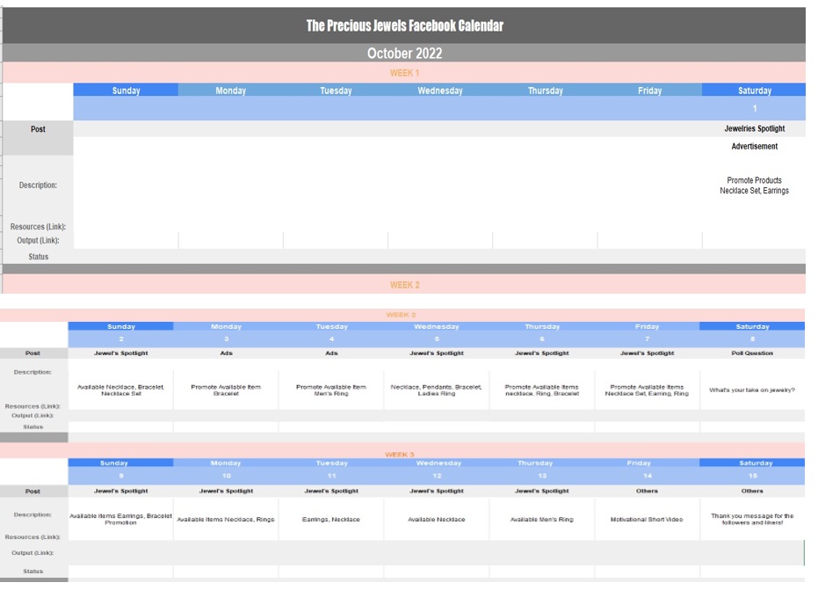The width and height of the screenshot is (818, 590).
Task: Click 'Jewel's Spotlight' post for Wednesday 5
Action: pyautogui.click(x=437, y=353)
